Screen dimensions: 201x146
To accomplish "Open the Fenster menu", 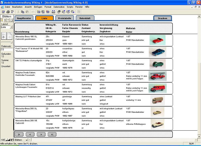I will click(x=79, y=7).
